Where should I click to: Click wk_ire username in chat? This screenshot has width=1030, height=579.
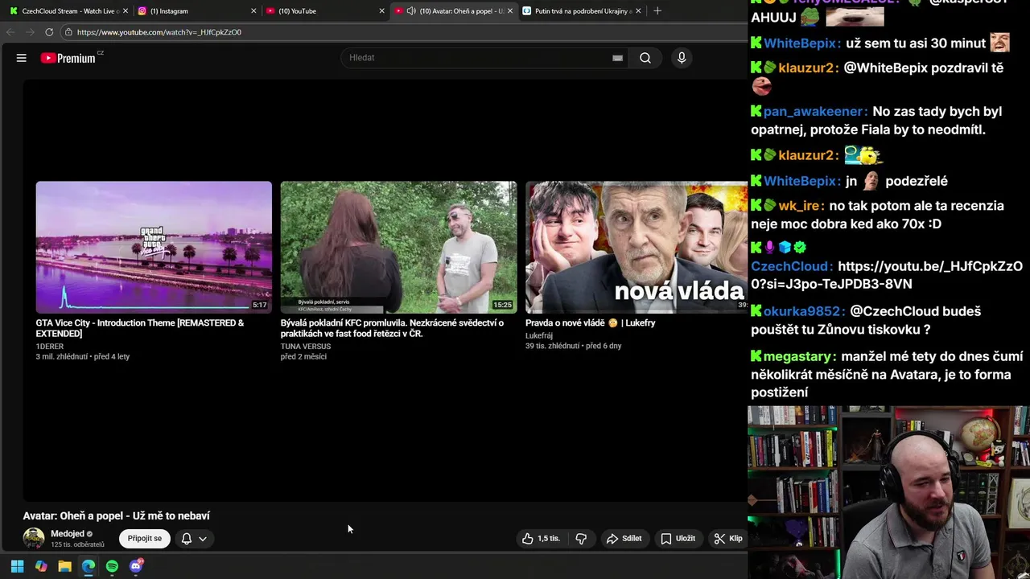click(x=799, y=206)
